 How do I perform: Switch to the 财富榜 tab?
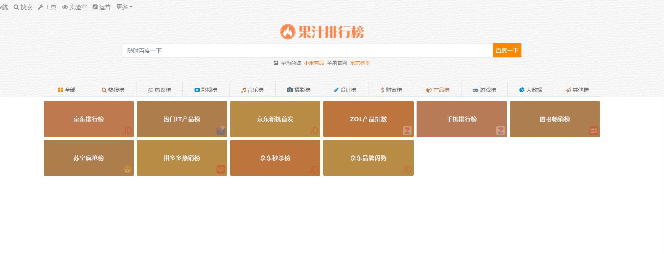(x=391, y=90)
